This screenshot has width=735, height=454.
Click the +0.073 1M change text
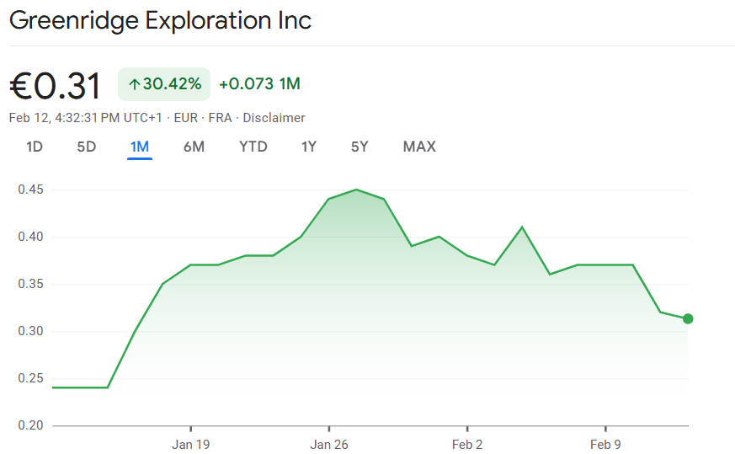click(259, 84)
